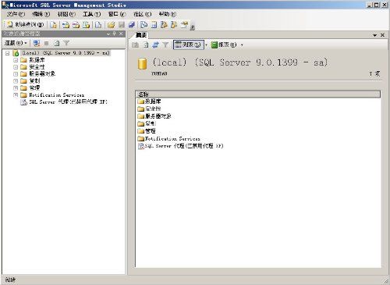This screenshot has height=285, width=390.
Task: Click Synchronize arrows icon in Summary toolbar
Action: click(x=155, y=45)
